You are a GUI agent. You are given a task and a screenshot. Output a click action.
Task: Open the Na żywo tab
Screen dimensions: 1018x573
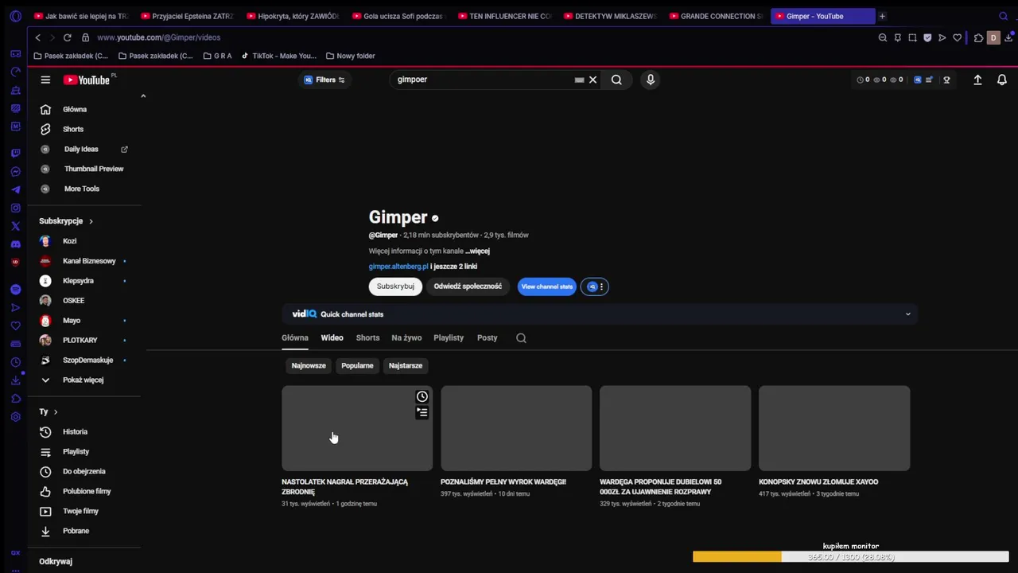click(406, 337)
